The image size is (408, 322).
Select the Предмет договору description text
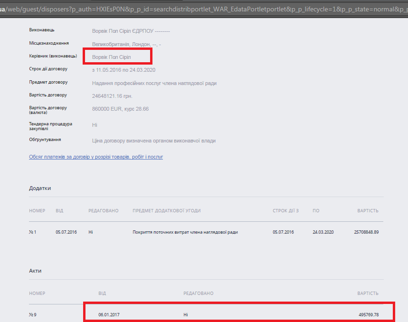click(x=154, y=83)
